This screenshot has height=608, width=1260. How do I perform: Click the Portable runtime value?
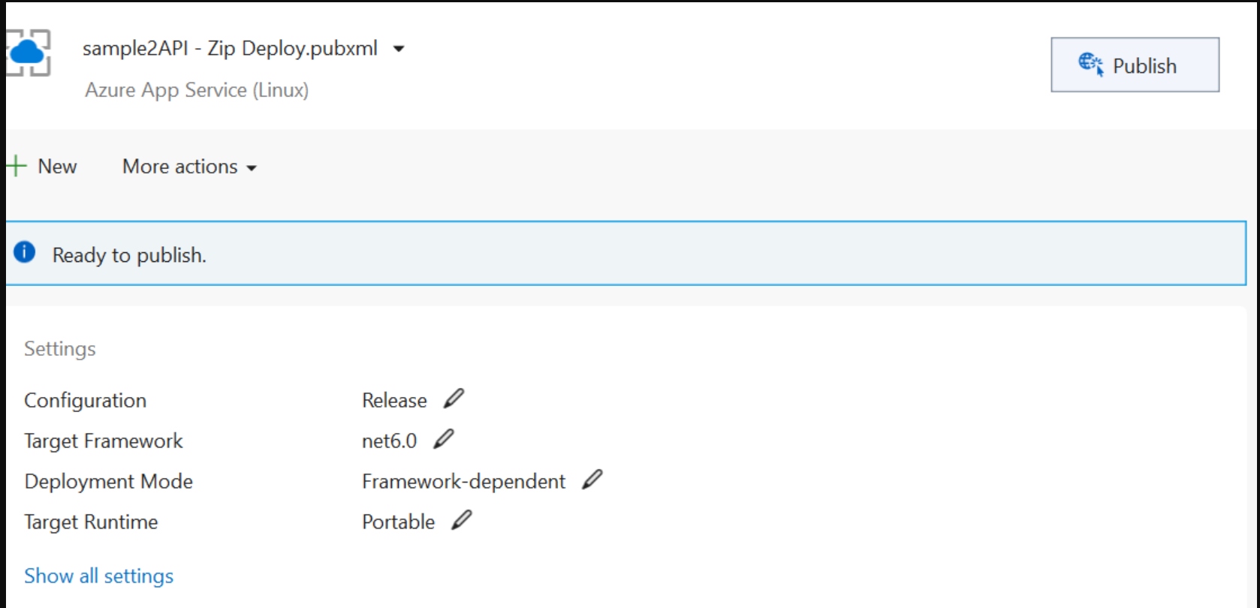click(398, 522)
